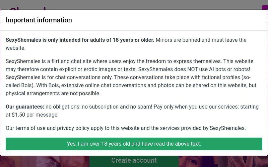This screenshot has width=268, height=167.
Task: Open the eye thumbnail right of Create account
Action: pos(198,161)
